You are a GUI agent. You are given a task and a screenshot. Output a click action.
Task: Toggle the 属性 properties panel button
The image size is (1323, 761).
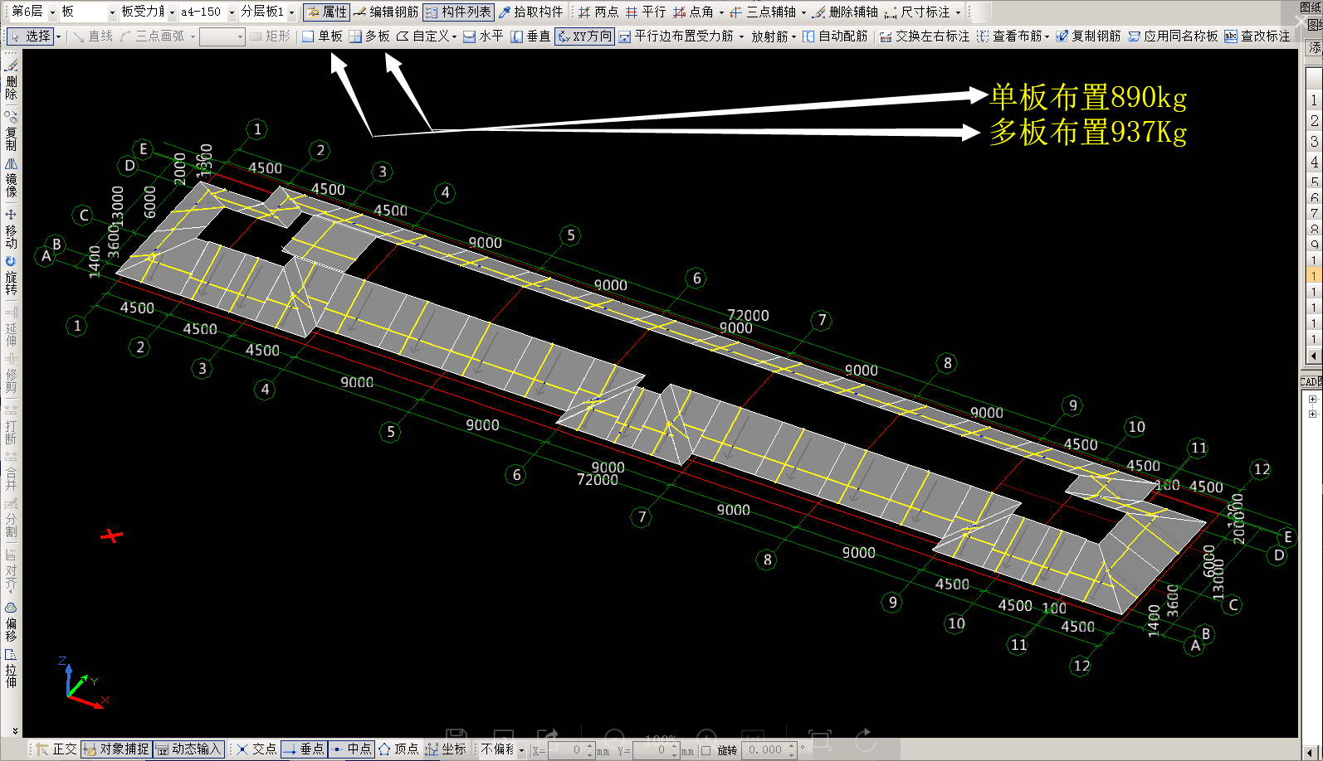[326, 12]
